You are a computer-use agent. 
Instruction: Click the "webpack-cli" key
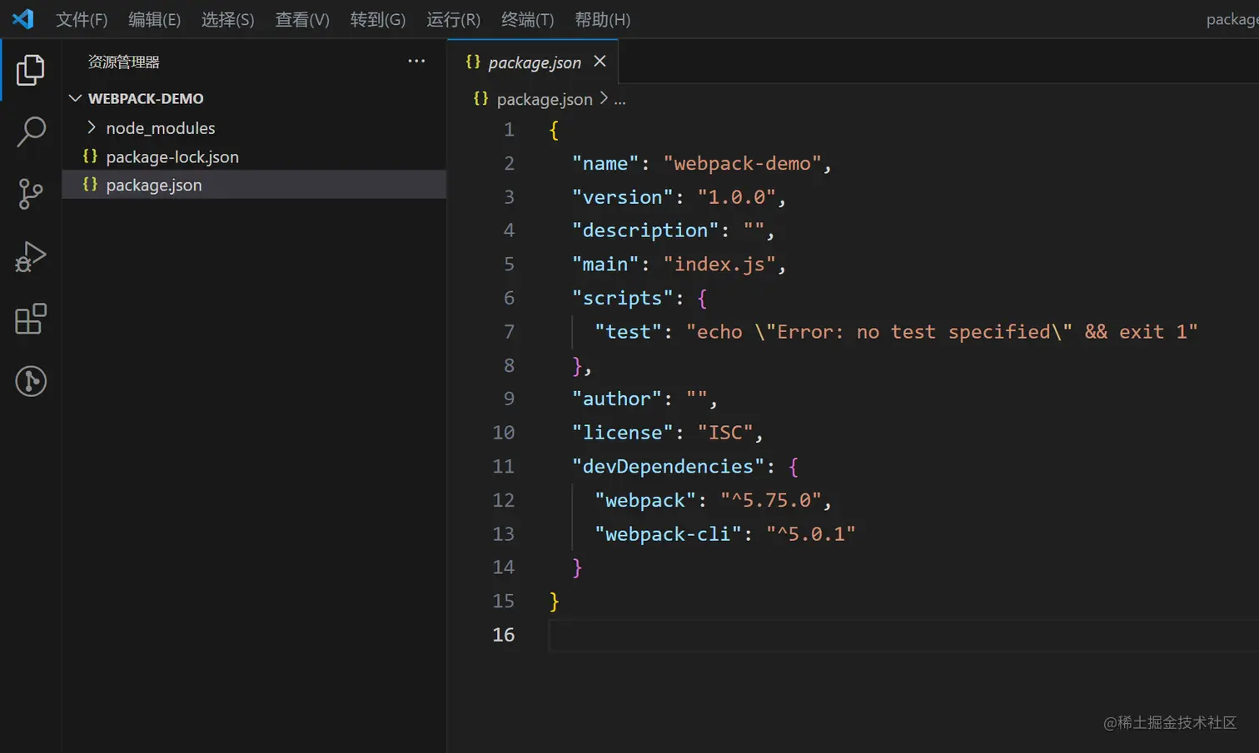pyautogui.click(x=668, y=533)
